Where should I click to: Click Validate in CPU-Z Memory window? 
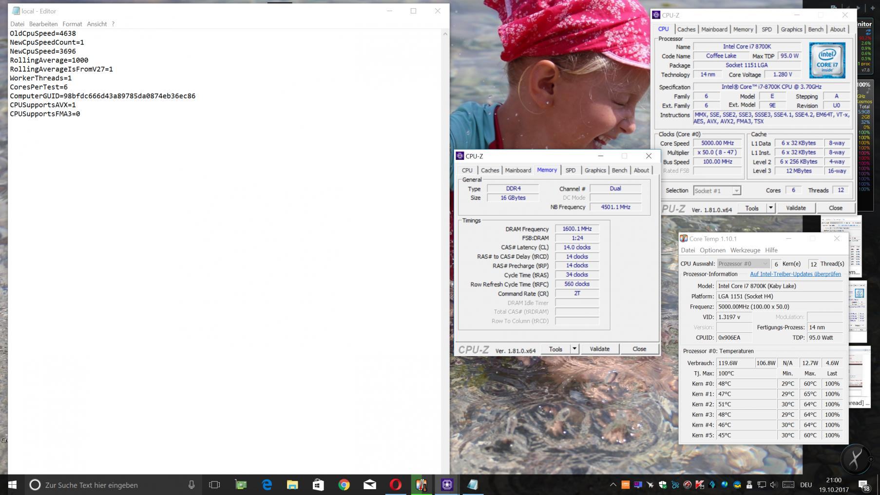point(599,349)
